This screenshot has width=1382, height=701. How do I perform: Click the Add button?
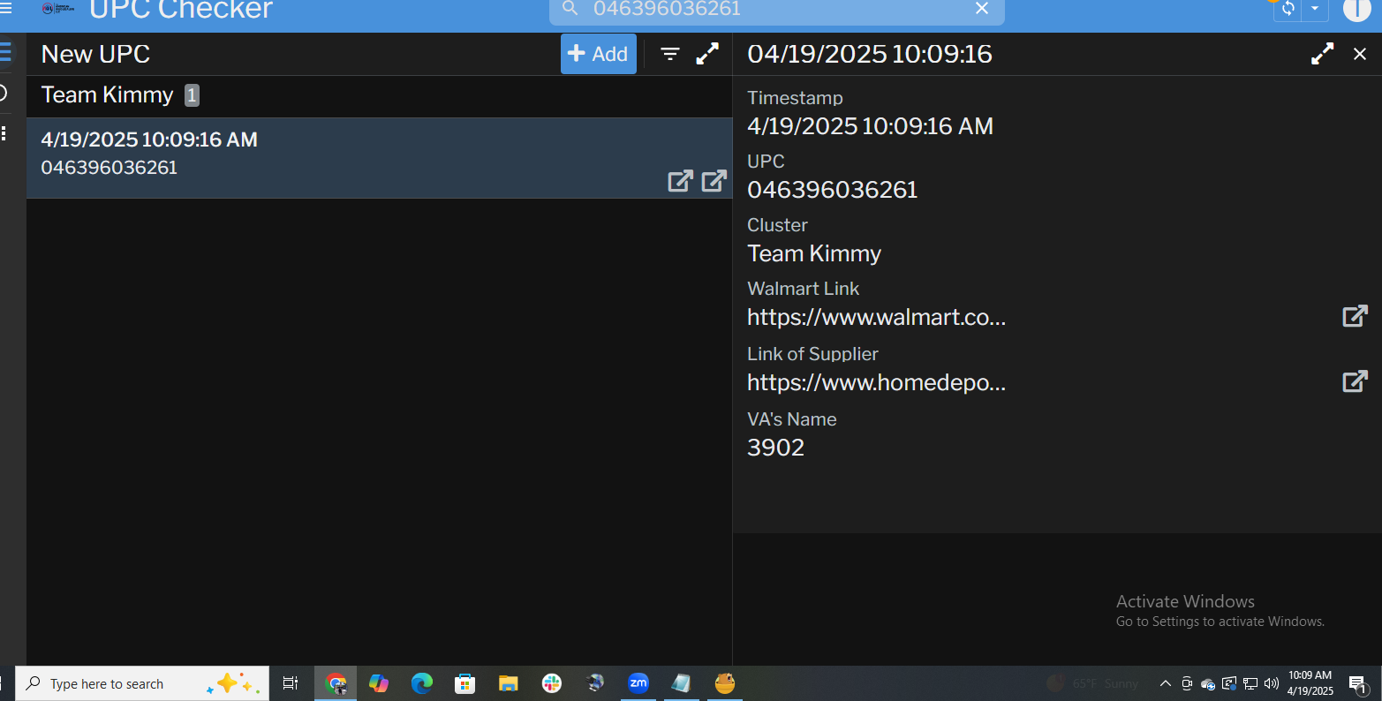(598, 54)
